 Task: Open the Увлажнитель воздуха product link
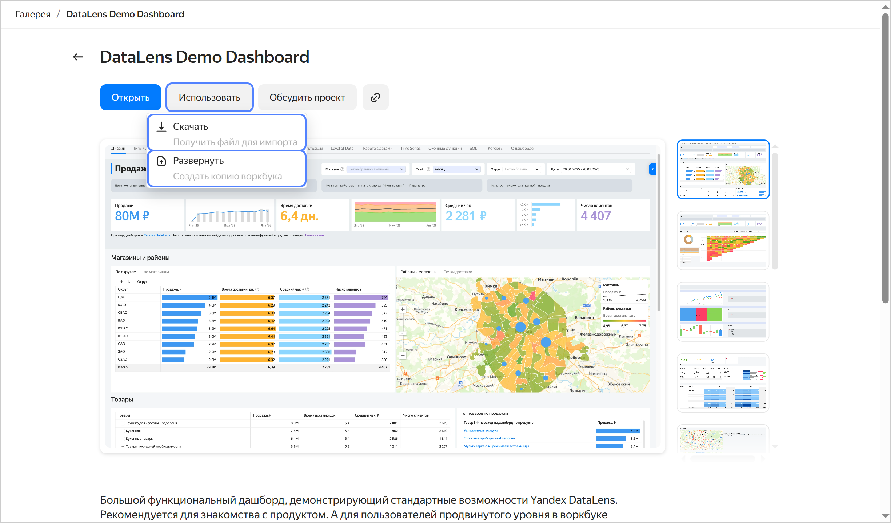(481, 431)
